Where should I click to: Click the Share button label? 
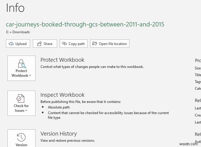coord(48,44)
